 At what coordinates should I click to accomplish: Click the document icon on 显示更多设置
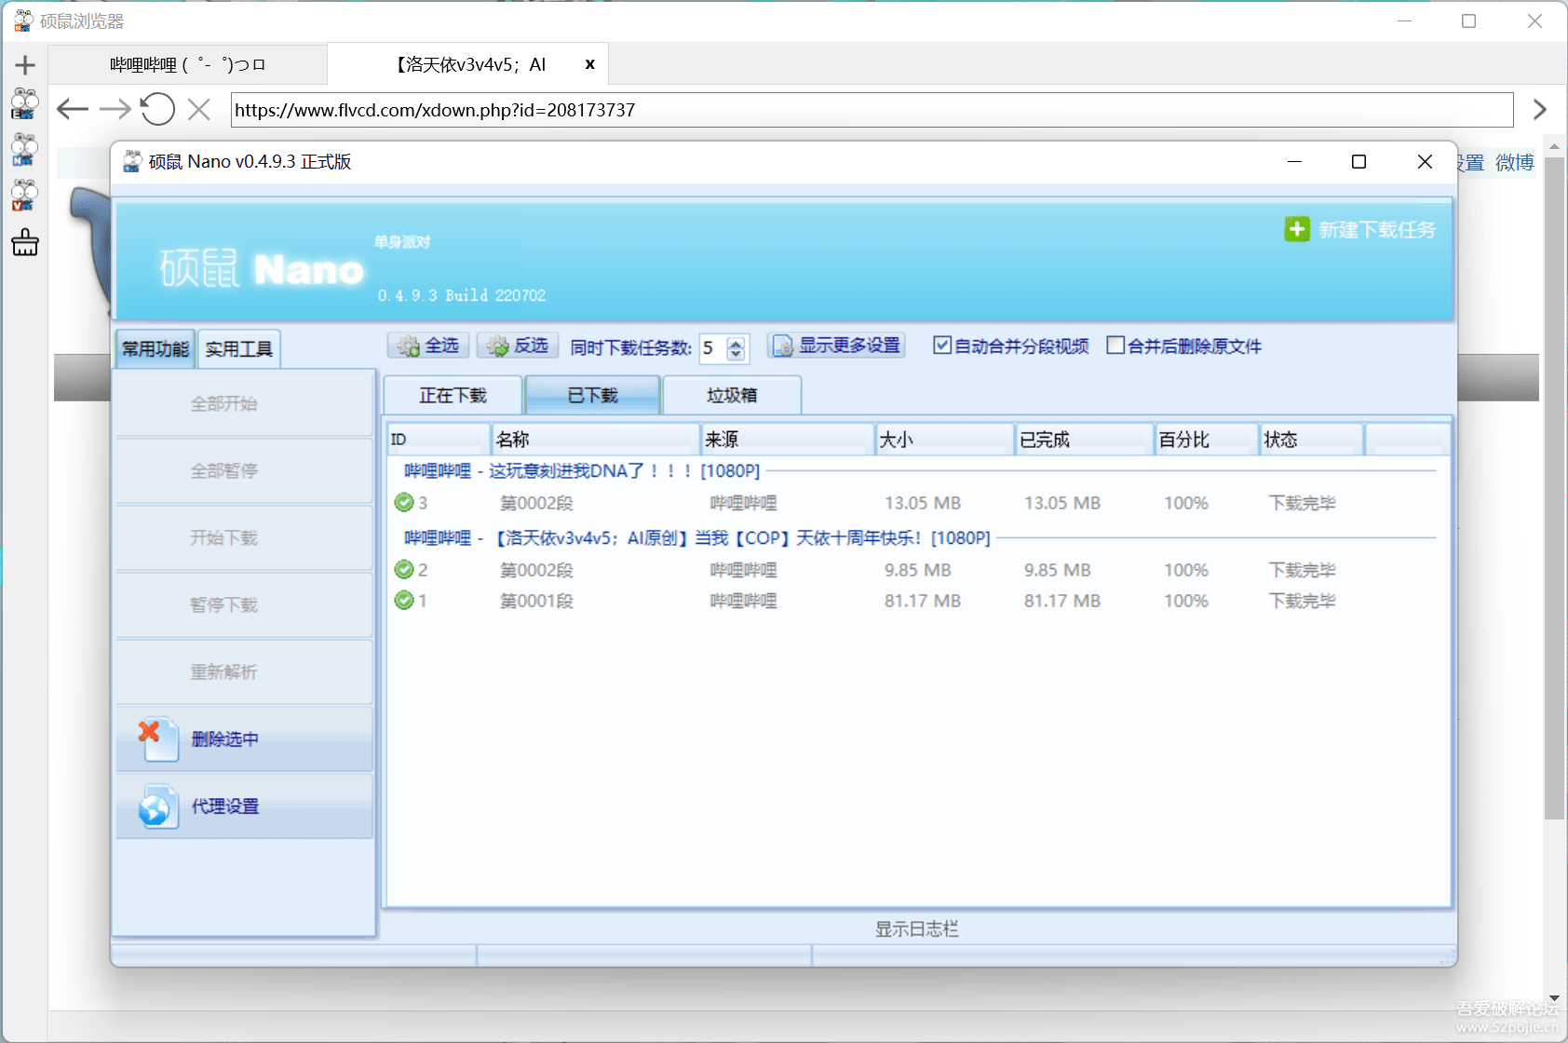[783, 346]
